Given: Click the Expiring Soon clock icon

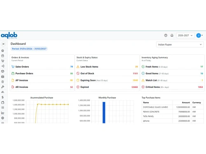Looking at the screenshot, I should 78,80.
